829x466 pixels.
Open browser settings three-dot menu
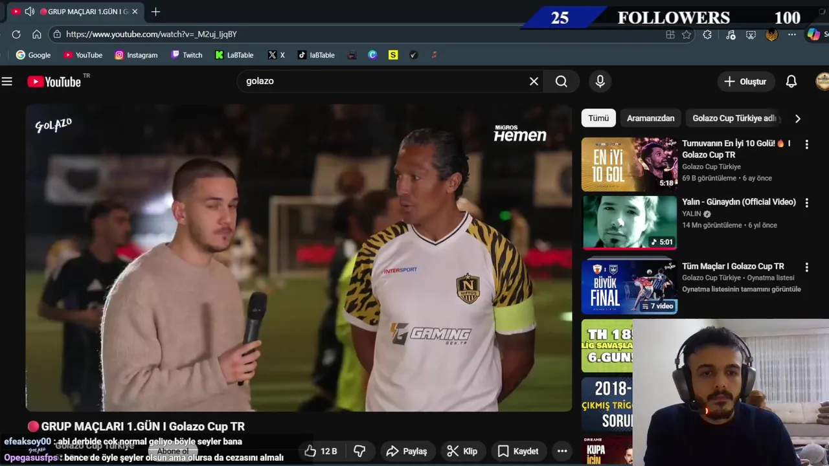point(792,35)
